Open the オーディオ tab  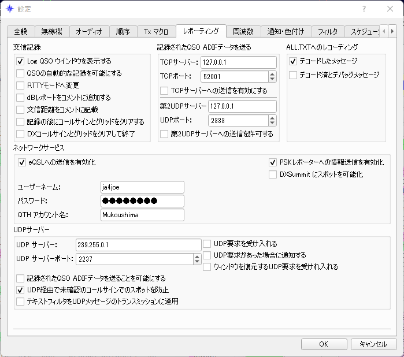89,32
